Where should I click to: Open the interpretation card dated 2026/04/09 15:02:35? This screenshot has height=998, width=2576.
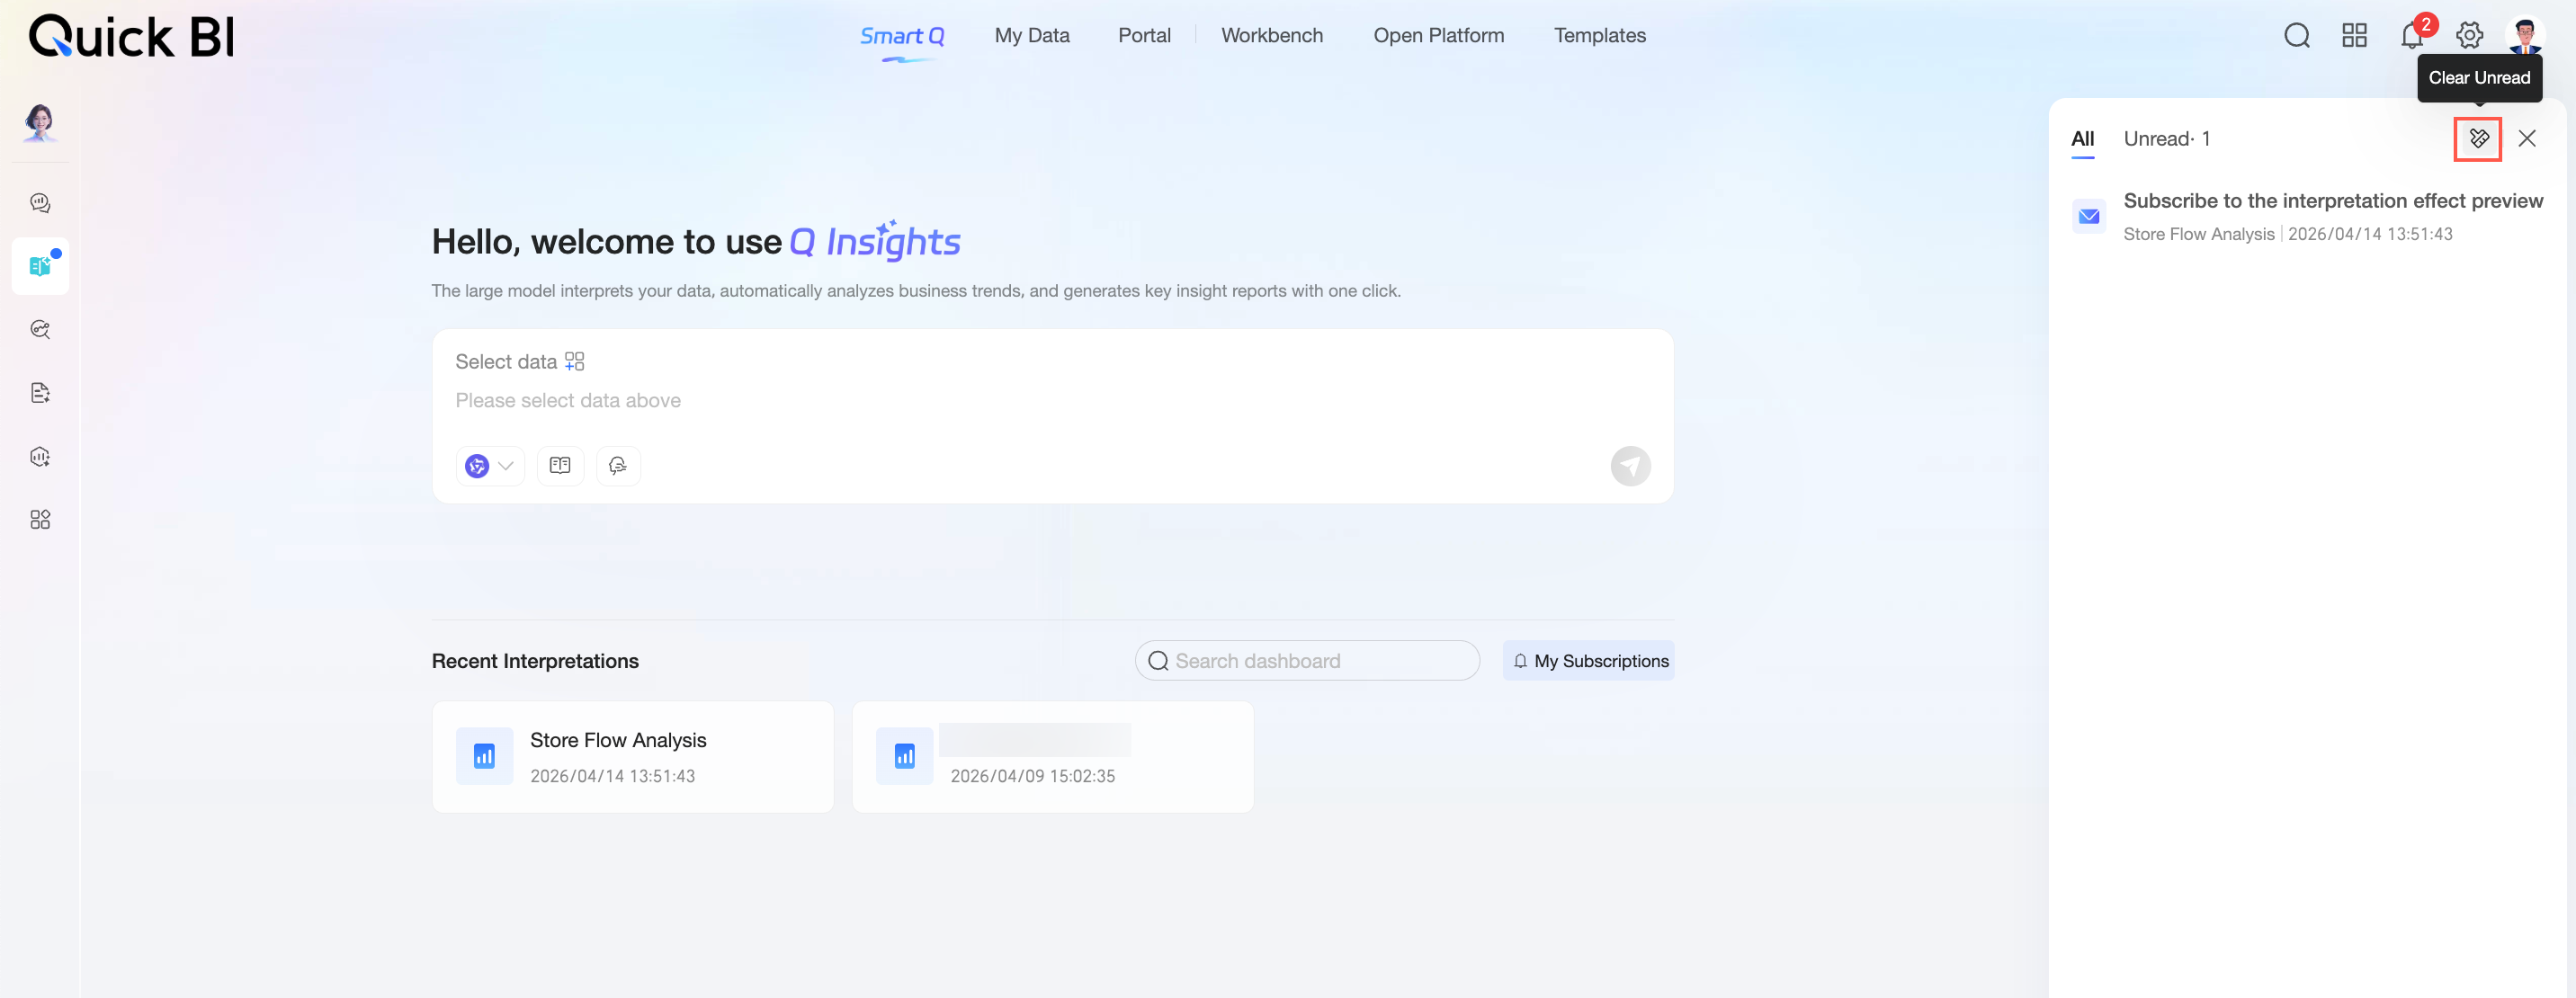point(1053,757)
